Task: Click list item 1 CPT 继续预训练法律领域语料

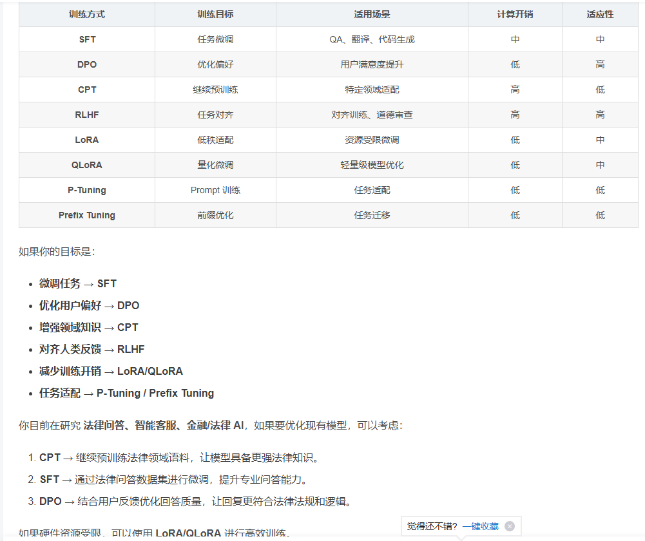Action: (x=179, y=457)
